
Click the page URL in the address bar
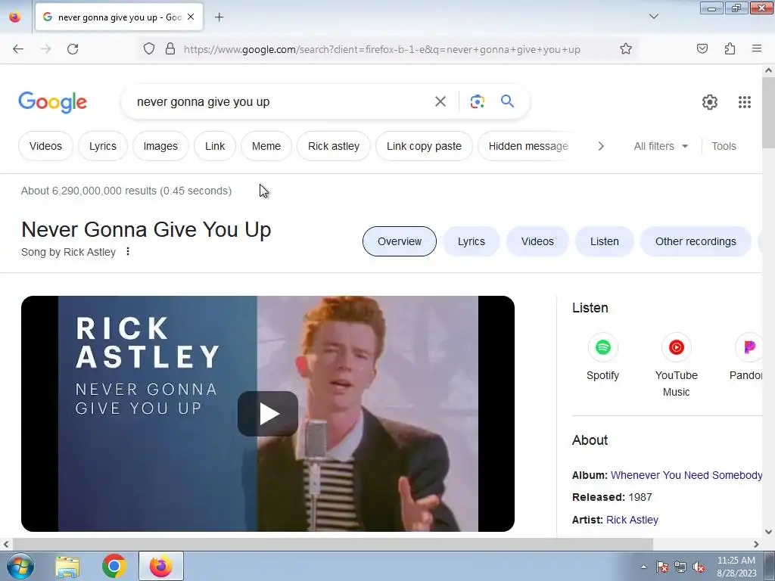coord(381,49)
